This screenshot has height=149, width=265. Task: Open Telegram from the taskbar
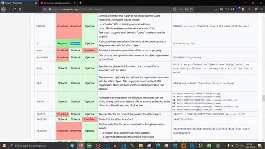point(72,146)
